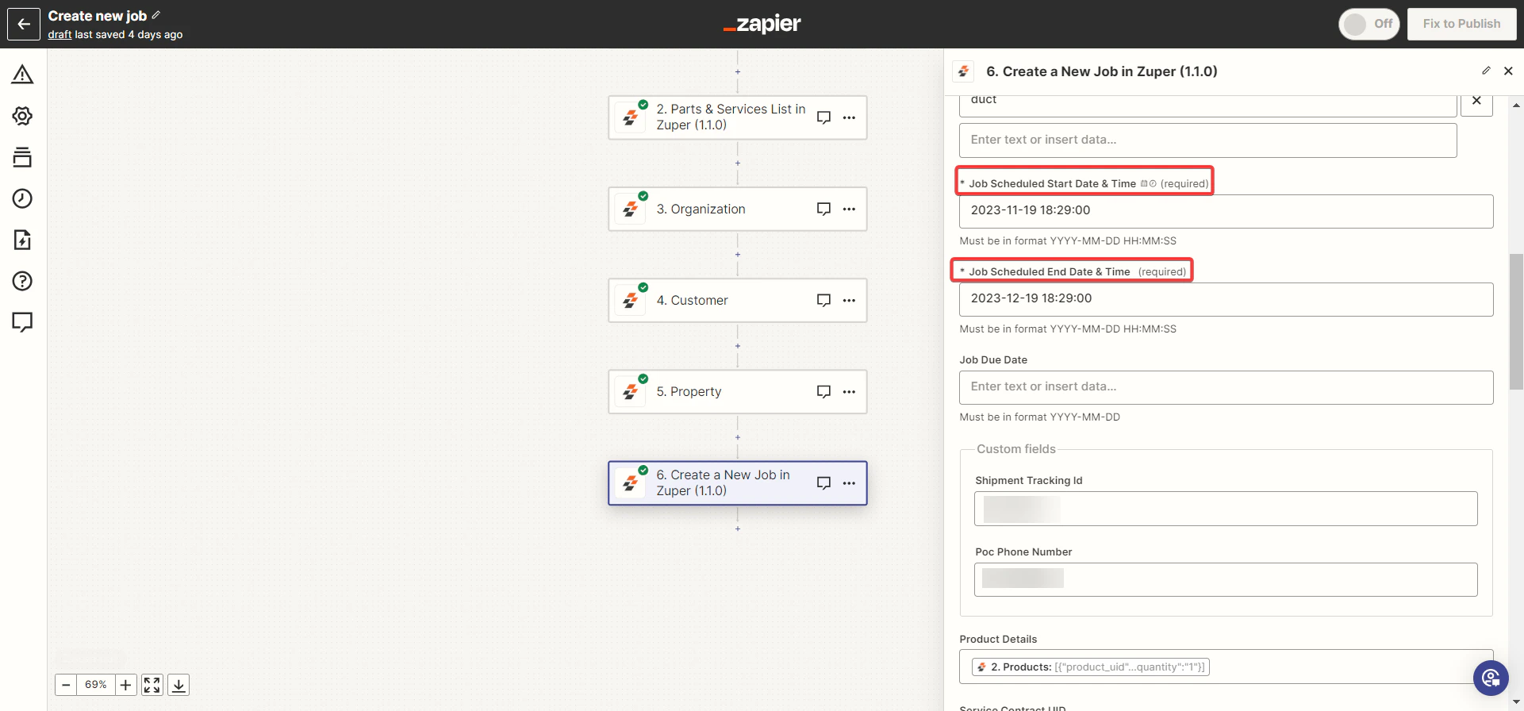The height and width of the screenshot is (711, 1524).
Task: Click the 2. Products data pill
Action: pos(1091,667)
